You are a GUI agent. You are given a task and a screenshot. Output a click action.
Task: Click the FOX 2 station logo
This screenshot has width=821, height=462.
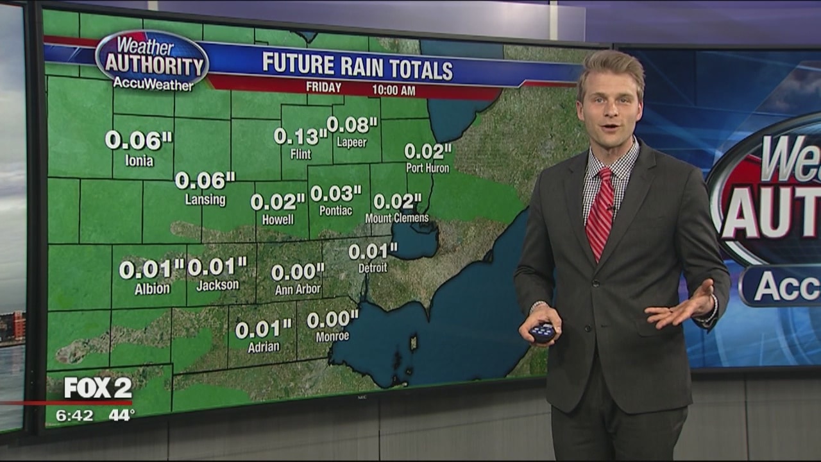tap(97, 388)
